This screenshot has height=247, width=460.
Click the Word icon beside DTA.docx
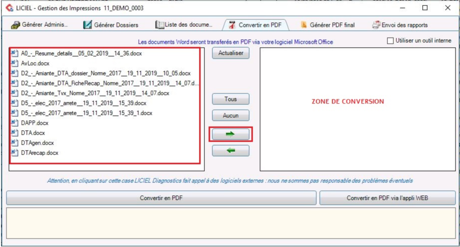[x=15, y=133]
